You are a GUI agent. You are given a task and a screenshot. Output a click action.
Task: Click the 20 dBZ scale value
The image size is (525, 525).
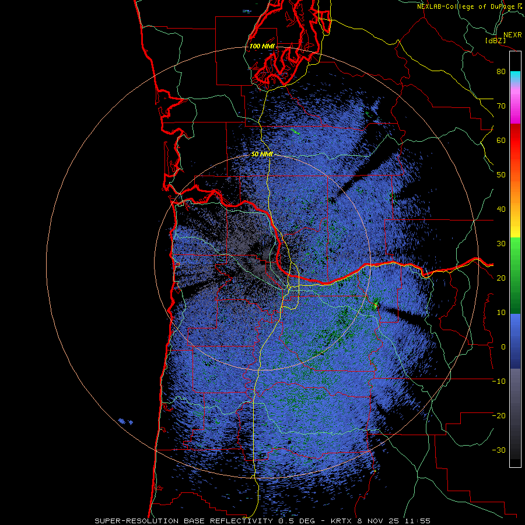pos(501,278)
